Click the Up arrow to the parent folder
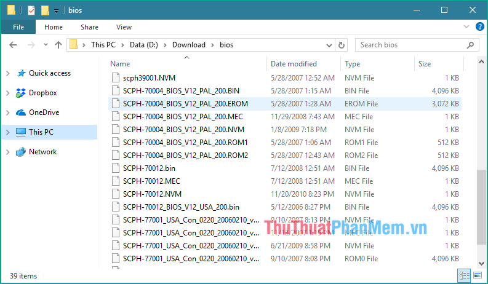This screenshot has width=488, height=284. click(59, 45)
